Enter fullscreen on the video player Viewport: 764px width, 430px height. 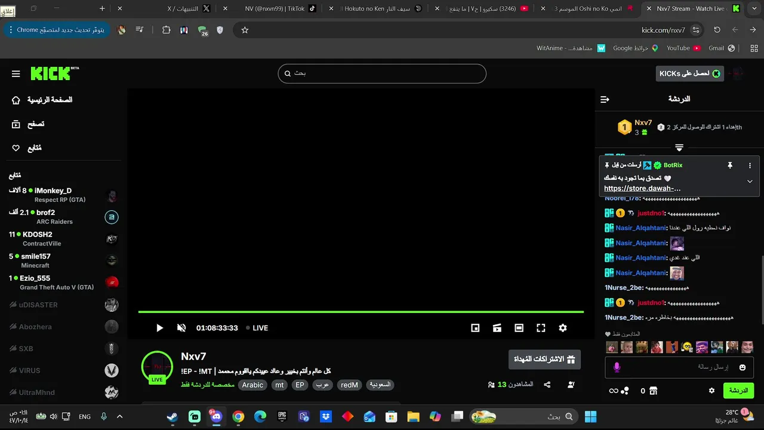[x=541, y=328]
